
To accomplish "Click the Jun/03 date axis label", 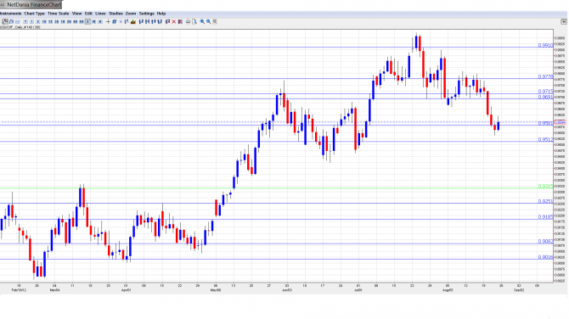I will (287, 290).
